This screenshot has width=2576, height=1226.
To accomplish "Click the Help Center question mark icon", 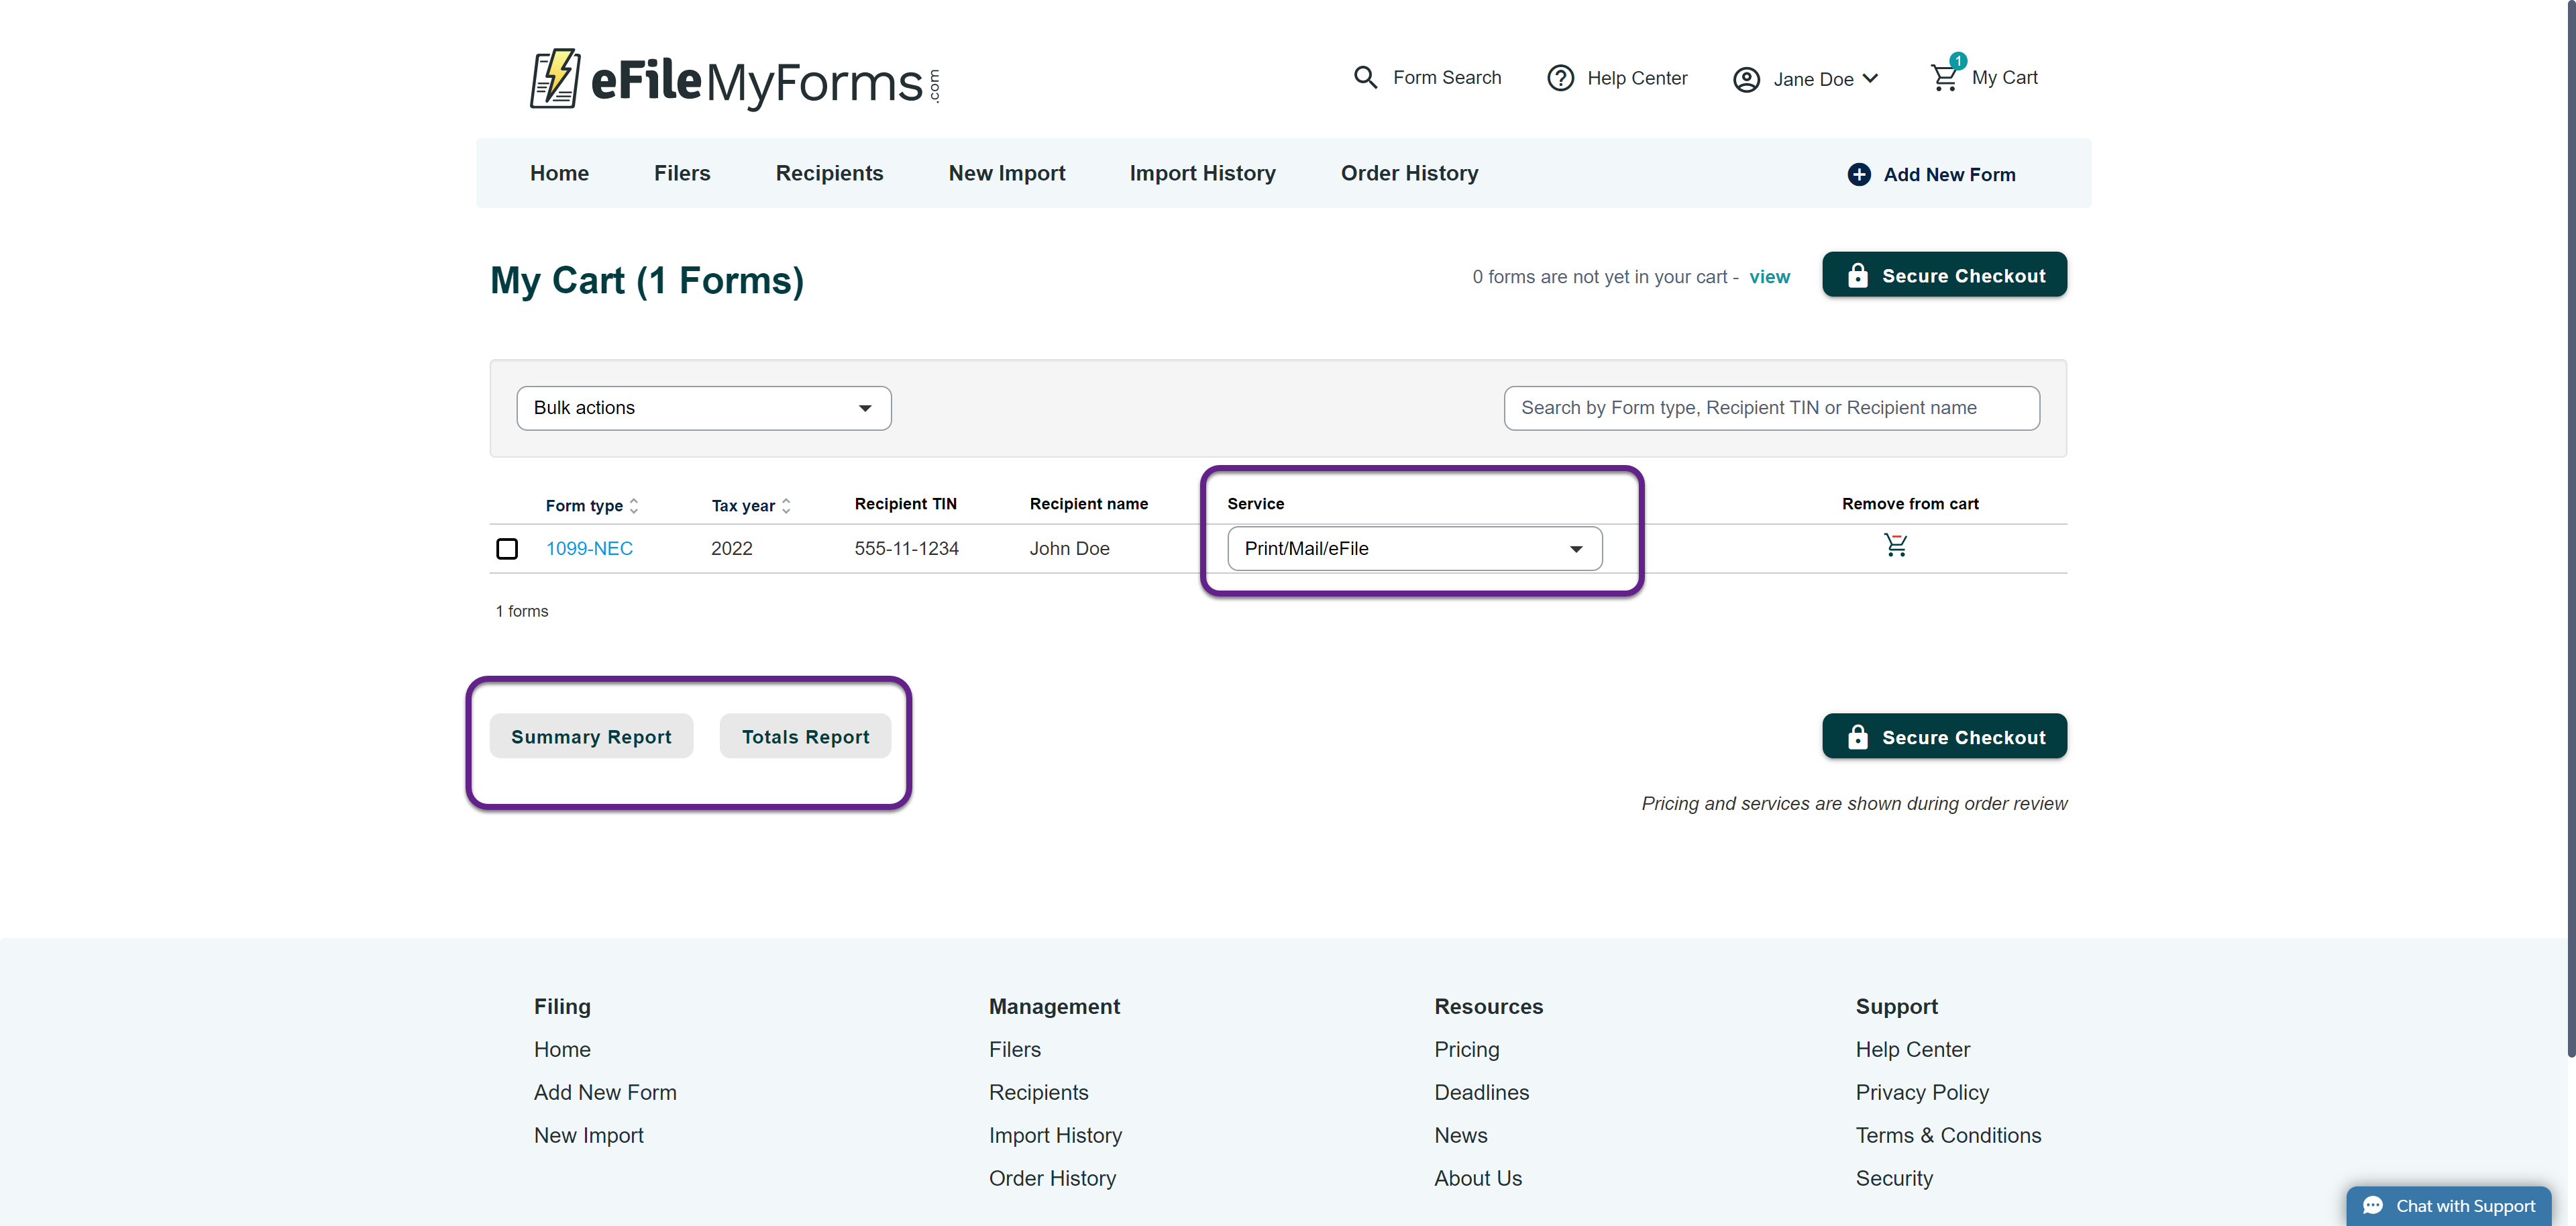I will tap(1560, 78).
